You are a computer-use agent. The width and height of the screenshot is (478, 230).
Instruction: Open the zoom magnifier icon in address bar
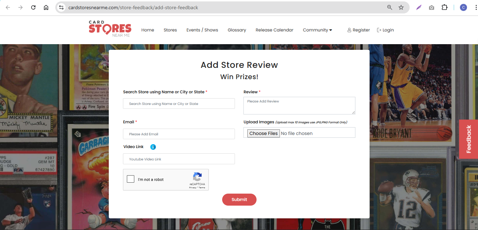tap(390, 7)
